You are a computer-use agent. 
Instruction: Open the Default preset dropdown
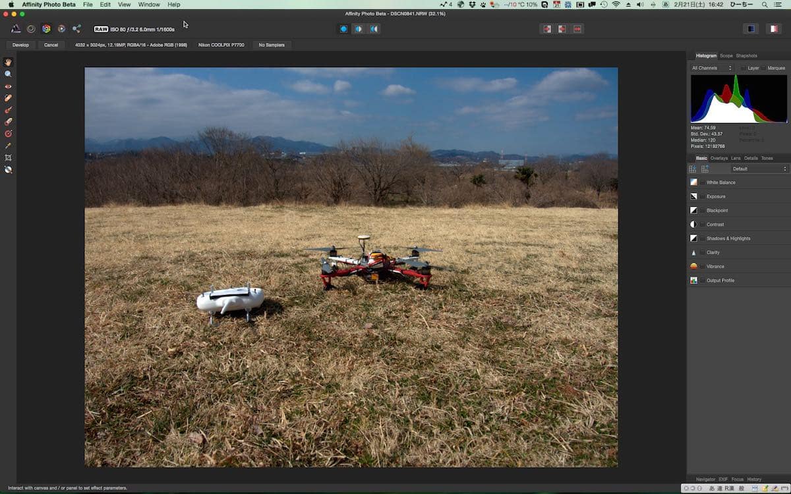[x=758, y=169]
